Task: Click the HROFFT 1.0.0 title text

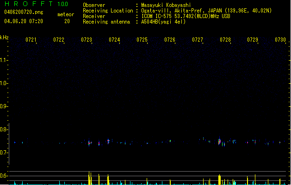Action: pos(36,4)
